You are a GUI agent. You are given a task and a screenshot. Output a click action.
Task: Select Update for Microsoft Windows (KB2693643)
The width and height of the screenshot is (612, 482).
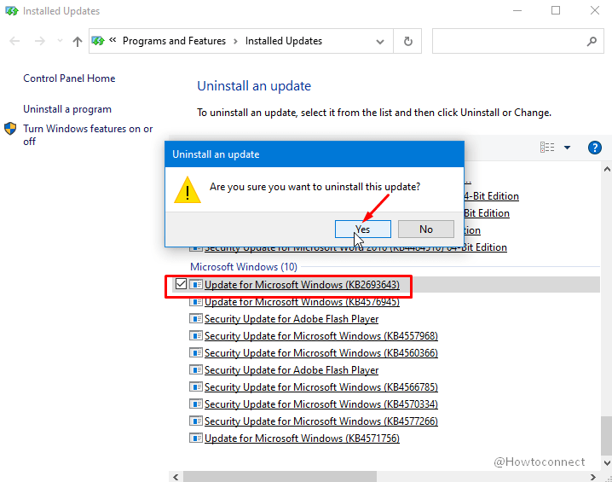[302, 285]
